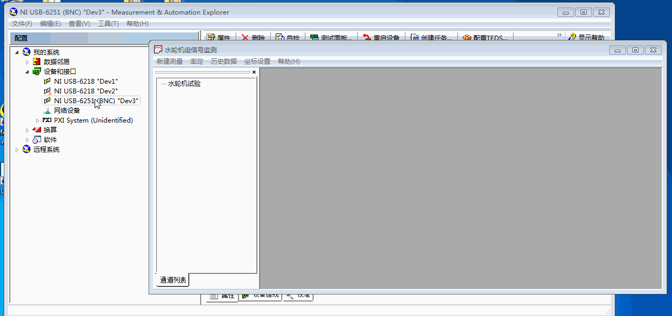Select the 我的系统 globe icon
Image resolution: width=672 pixels, height=316 pixels.
pyautogui.click(x=26, y=52)
